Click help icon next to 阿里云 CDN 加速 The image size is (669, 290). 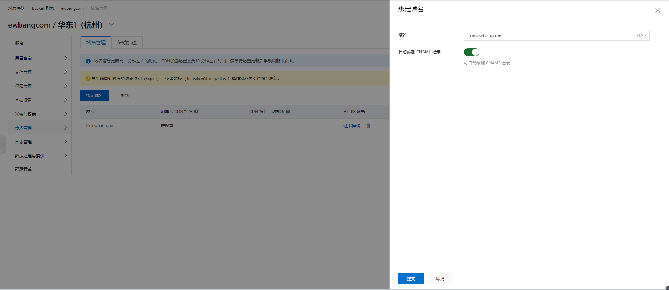click(196, 112)
